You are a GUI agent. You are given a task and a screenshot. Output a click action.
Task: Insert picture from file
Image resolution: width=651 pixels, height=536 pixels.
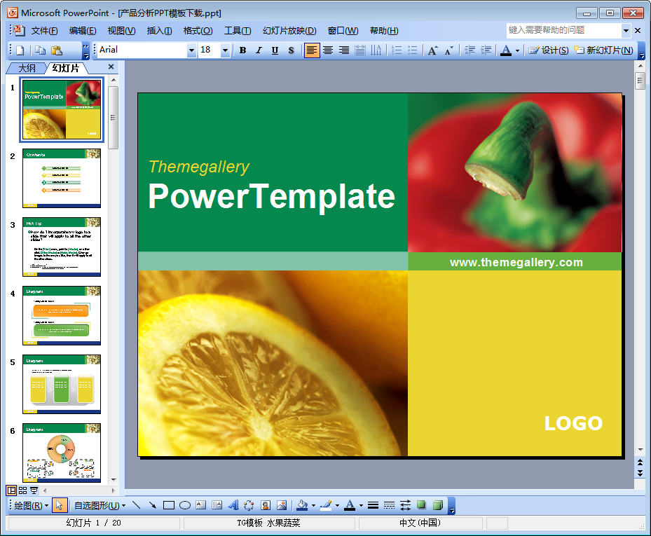pos(282,505)
